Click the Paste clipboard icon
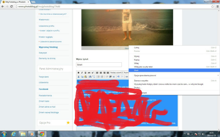This screenshot has width=220, height=137. [86, 77]
